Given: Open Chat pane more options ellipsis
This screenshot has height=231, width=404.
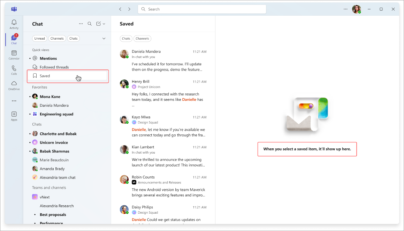Looking at the screenshot, I should (x=81, y=24).
